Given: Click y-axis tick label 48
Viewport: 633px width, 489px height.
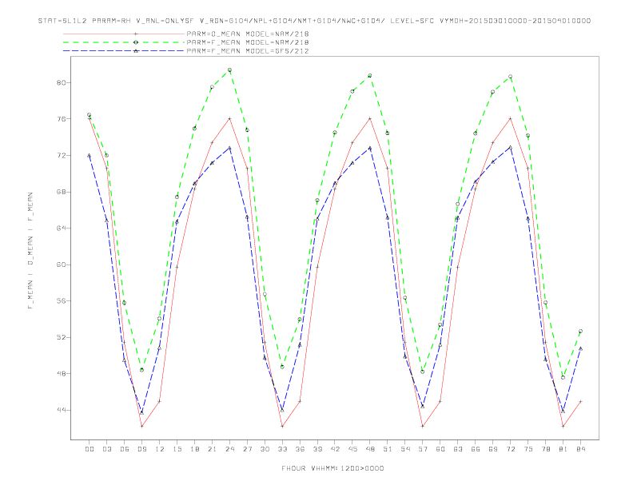Looking at the screenshot, I should (61, 374).
